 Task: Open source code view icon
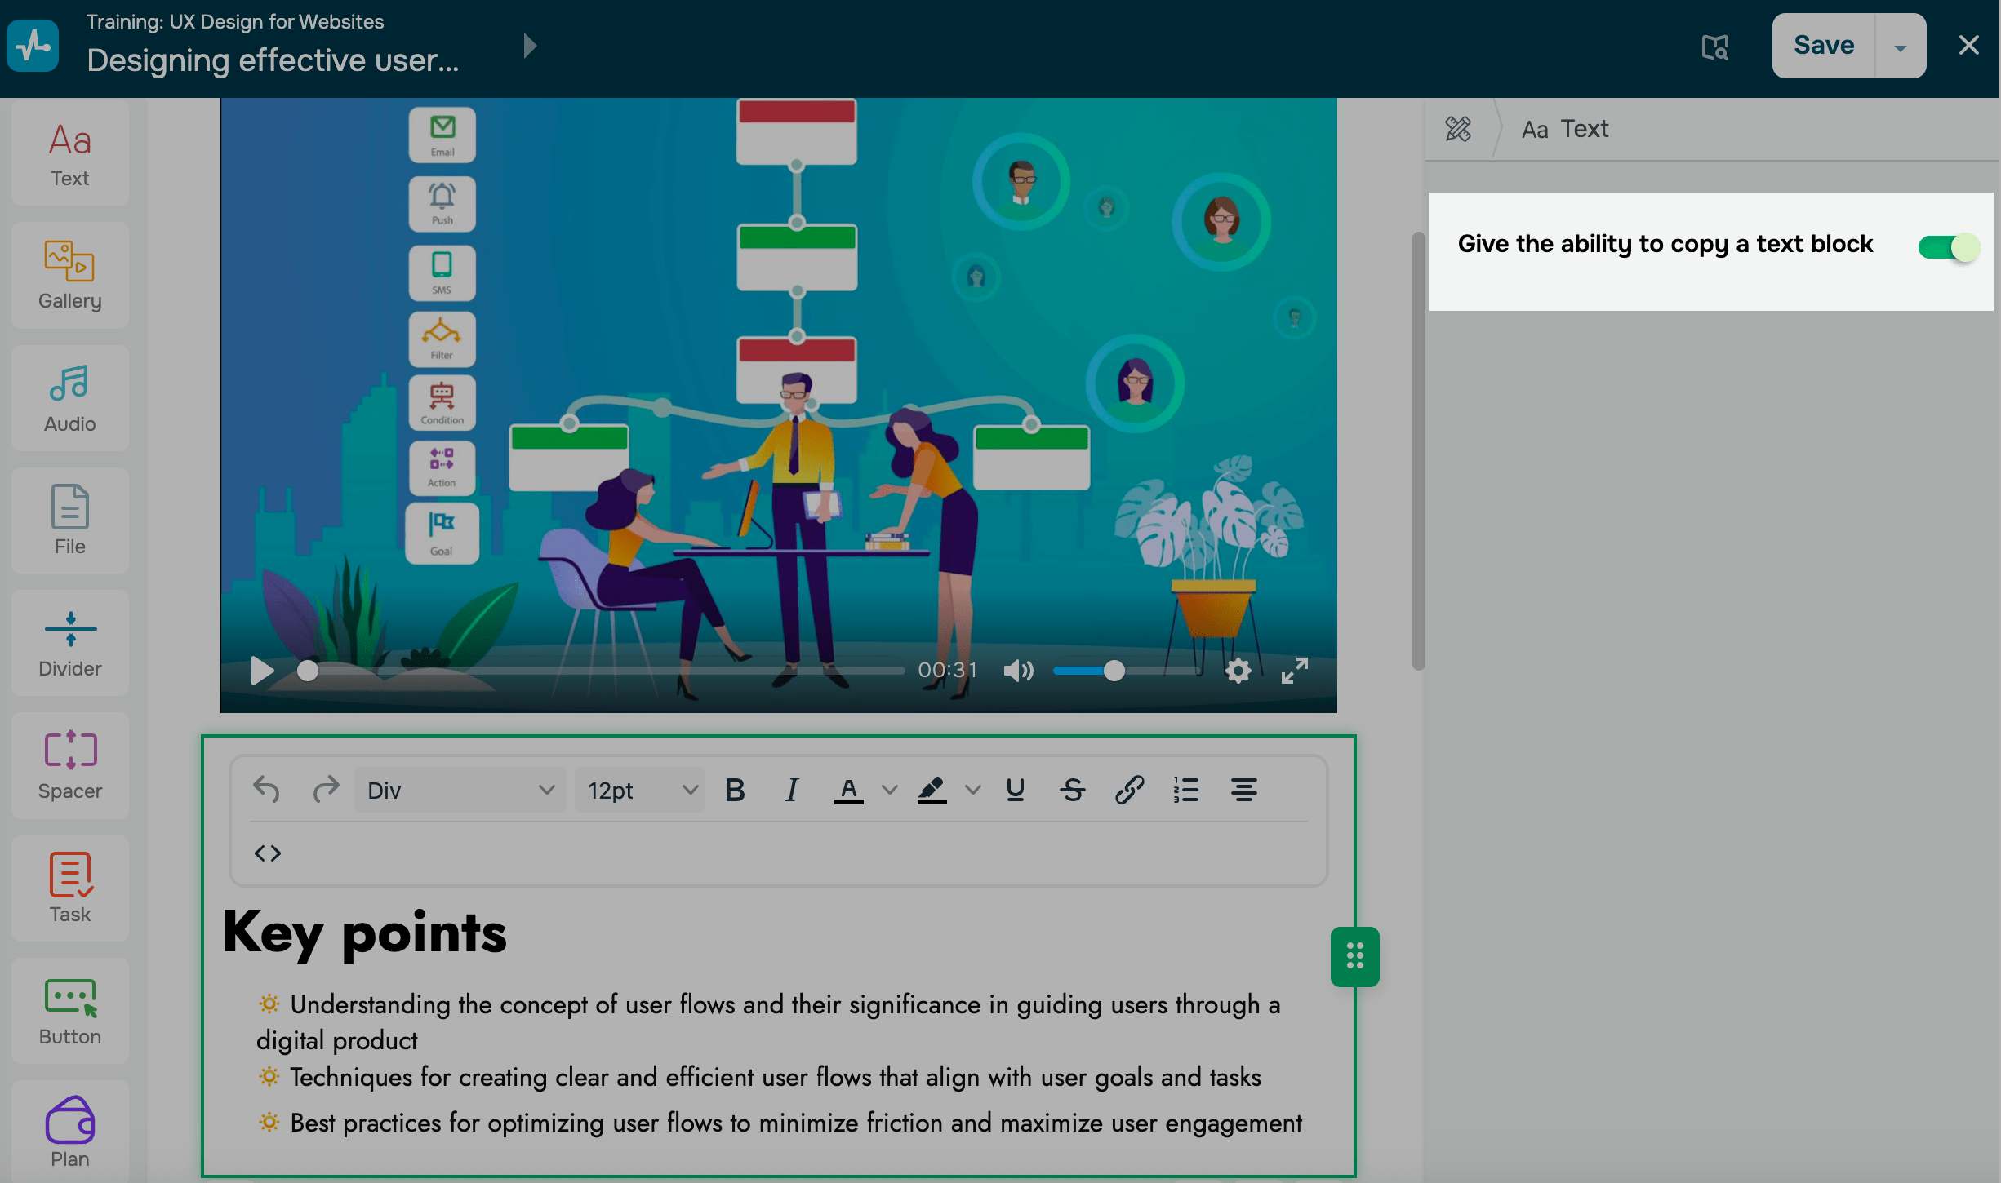(x=268, y=853)
